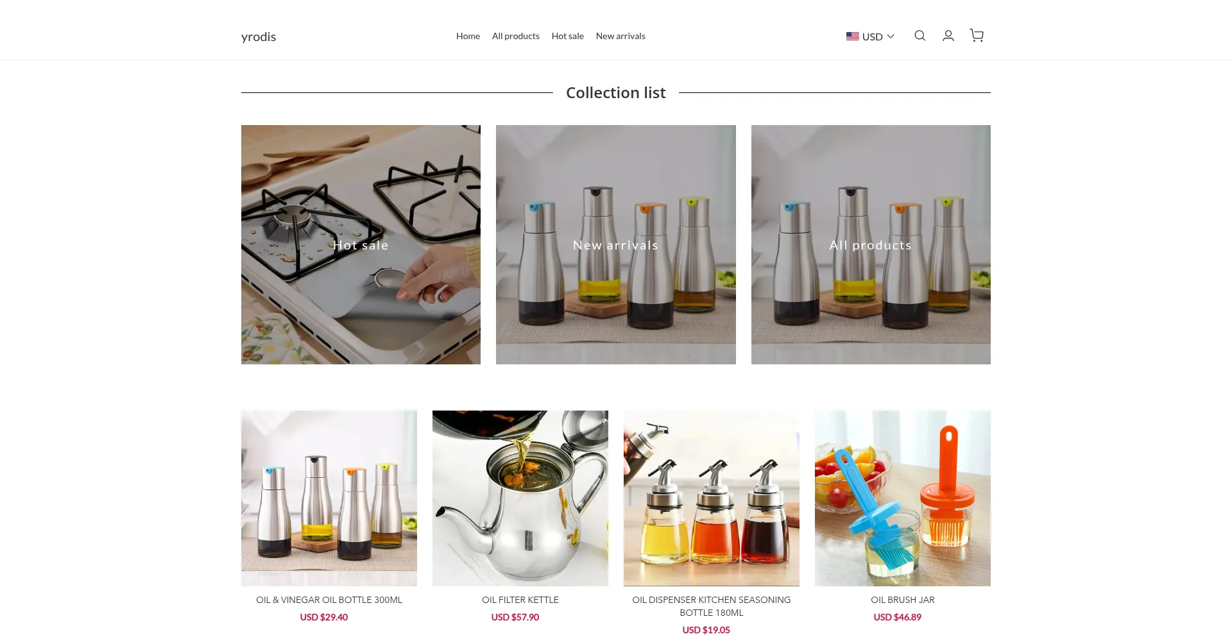View the Oil Dispenser seasoning bottle image
This screenshot has height=637, width=1232.
712,498
